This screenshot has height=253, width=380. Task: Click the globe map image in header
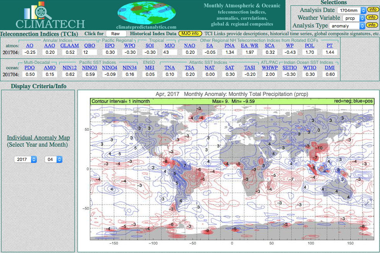pos(146,13)
